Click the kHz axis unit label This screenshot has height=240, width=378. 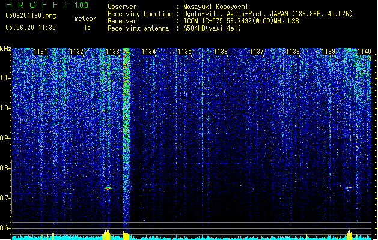coord(5,49)
